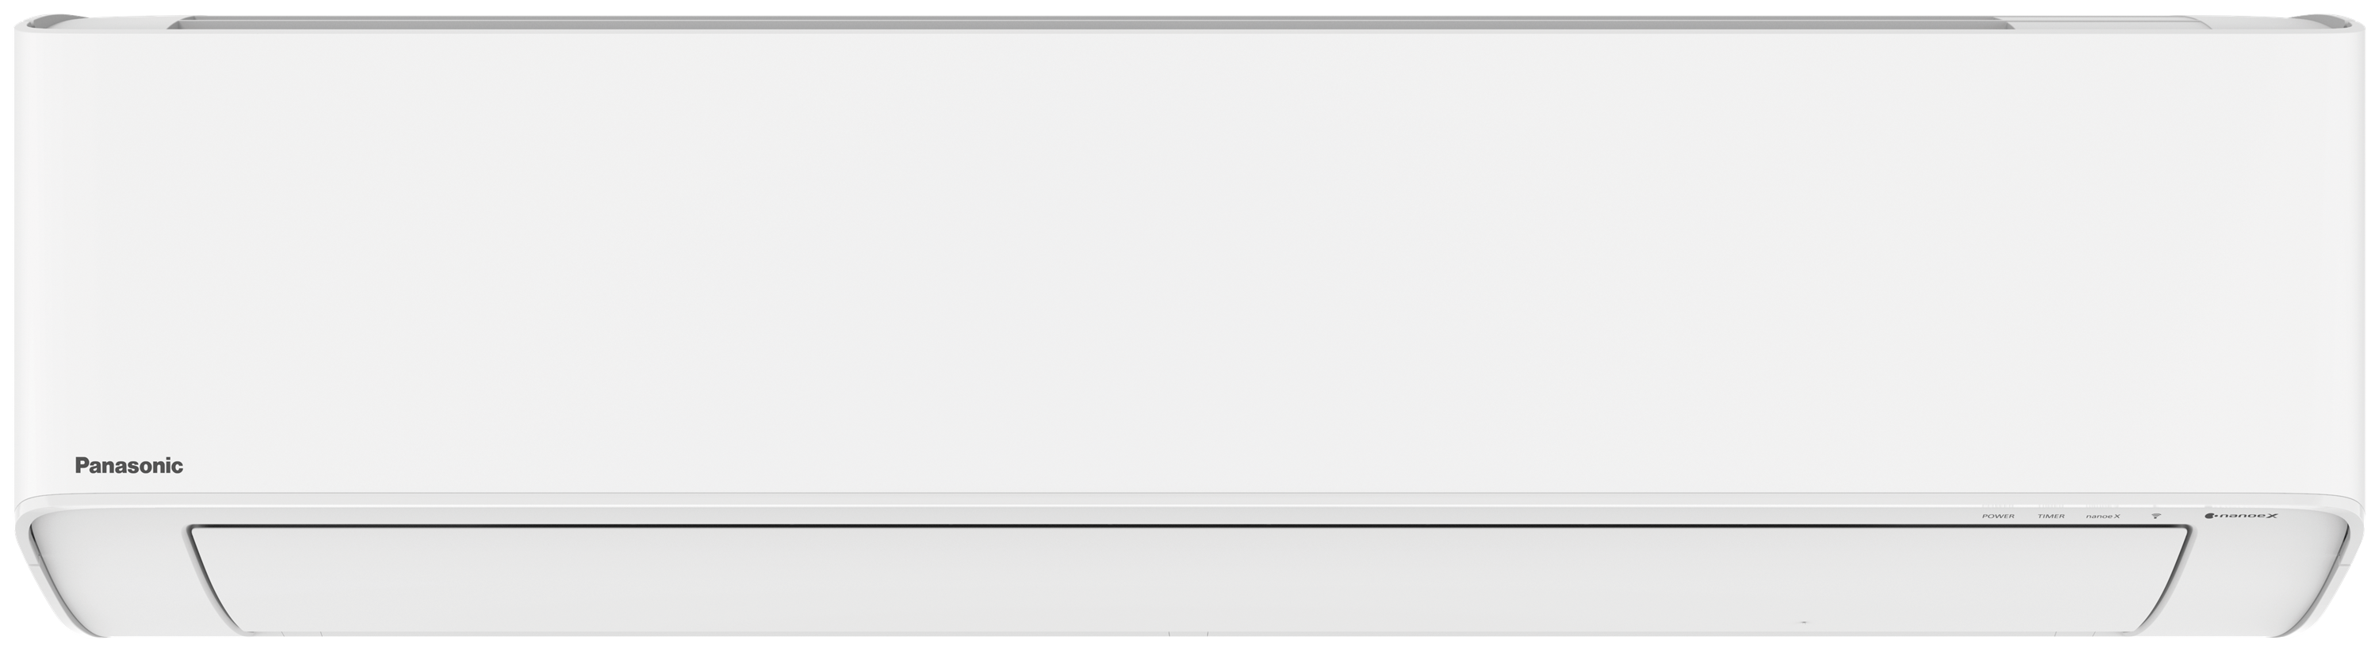The image size is (2379, 652).
Task: Click the notch at bottom center edge
Action: coord(1189,635)
